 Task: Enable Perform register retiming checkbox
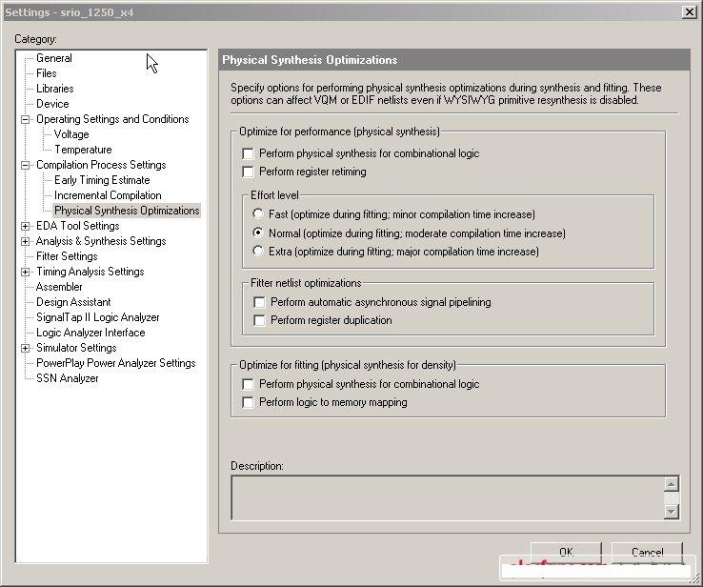click(249, 172)
